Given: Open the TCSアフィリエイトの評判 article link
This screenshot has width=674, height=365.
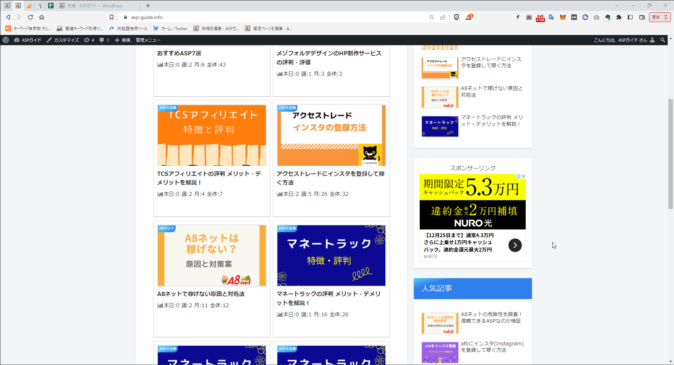Looking at the screenshot, I should [209, 178].
